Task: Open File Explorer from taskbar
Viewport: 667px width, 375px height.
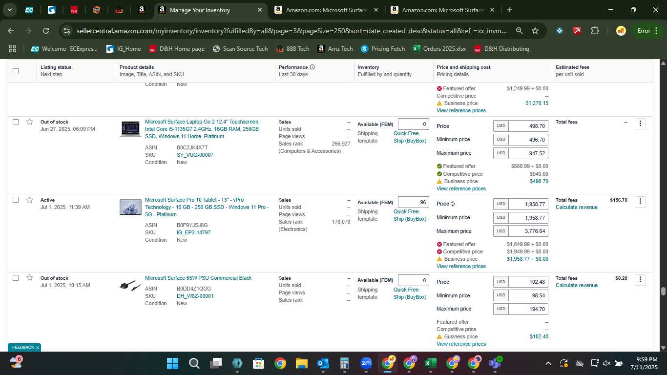Action: coord(301,363)
